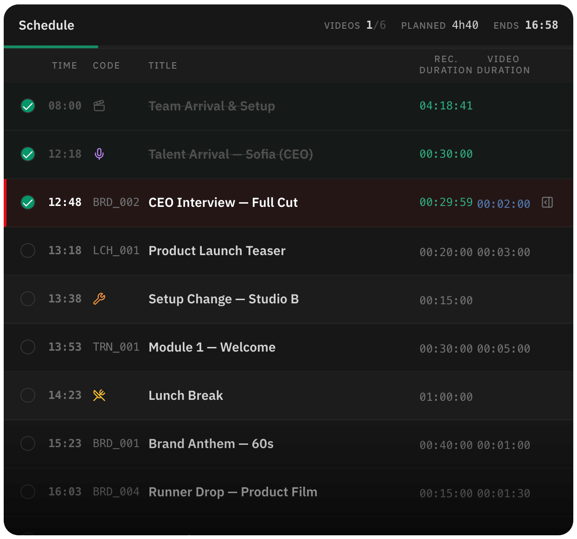Open Brand Anthem — 60s title
This screenshot has height=539, width=577.
[x=211, y=444]
